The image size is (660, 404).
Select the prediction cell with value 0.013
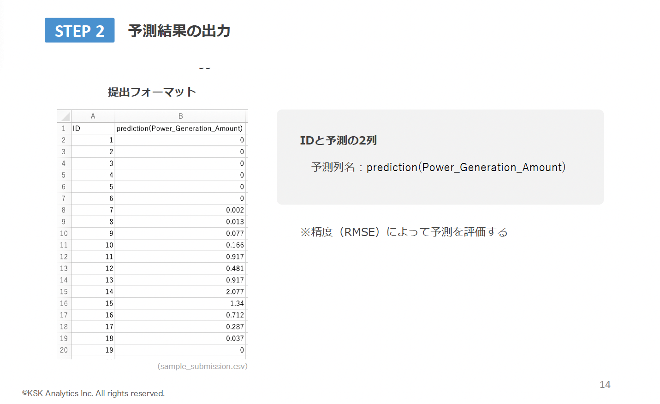coord(180,222)
